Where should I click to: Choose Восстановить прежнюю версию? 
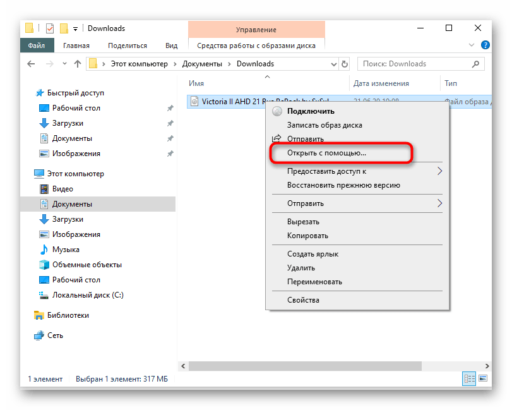(357, 185)
